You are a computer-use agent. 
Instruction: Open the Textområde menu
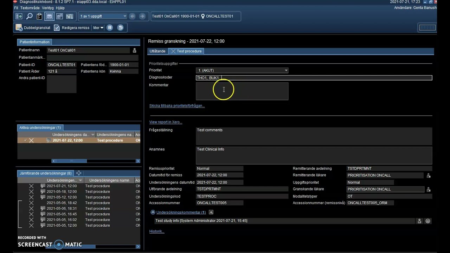tap(30, 8)
